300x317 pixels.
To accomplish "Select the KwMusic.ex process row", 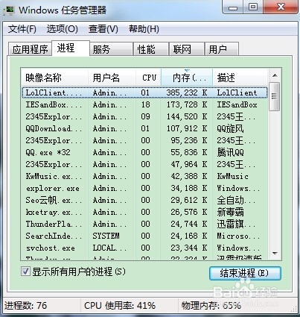I will pos(144,176).
